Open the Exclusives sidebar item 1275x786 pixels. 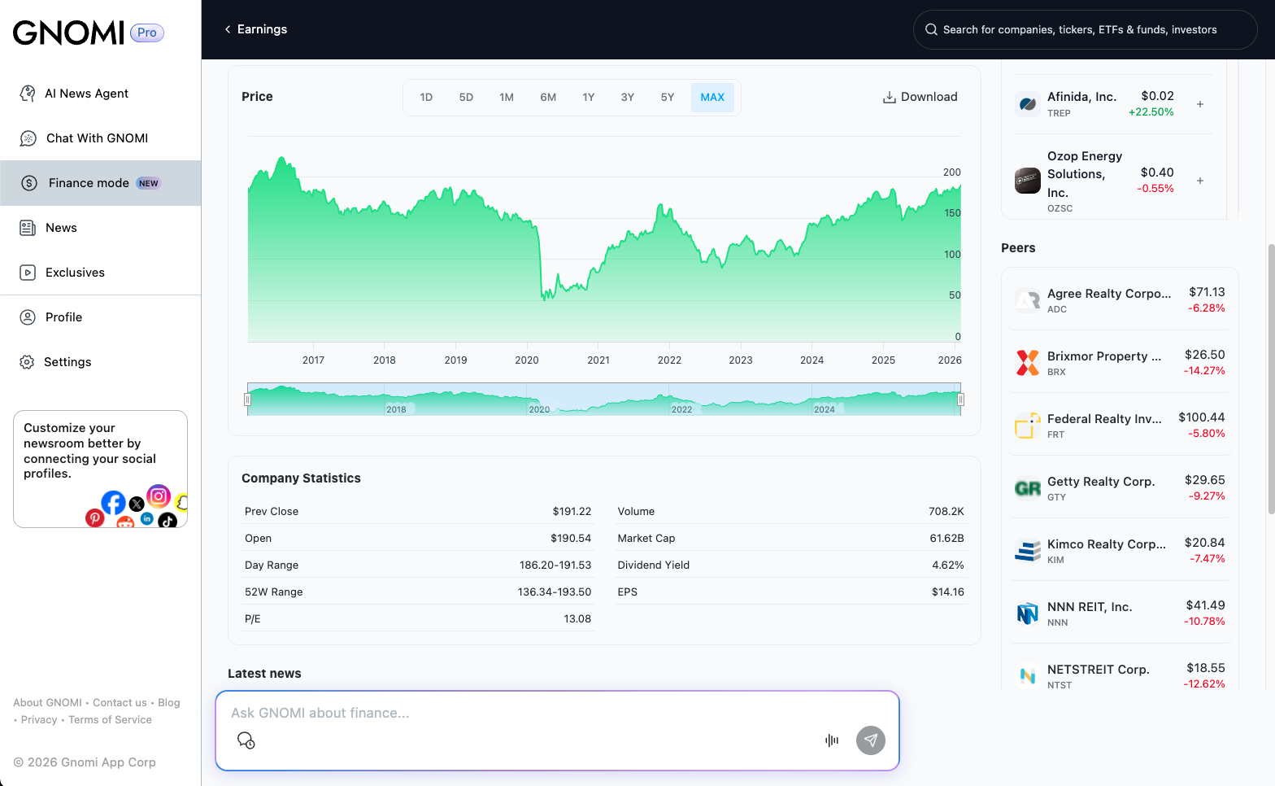coord(75,273)
